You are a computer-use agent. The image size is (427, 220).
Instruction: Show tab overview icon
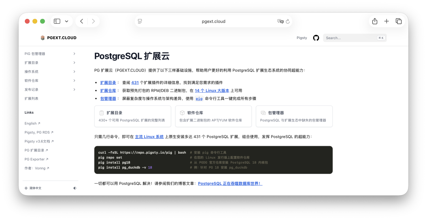399,21
